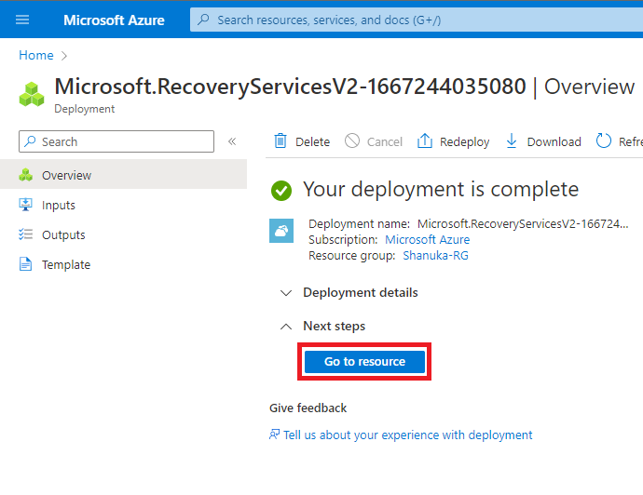Click the Download arrow icon
This screenshot has width=643, height=495.
tap(512, 141)
